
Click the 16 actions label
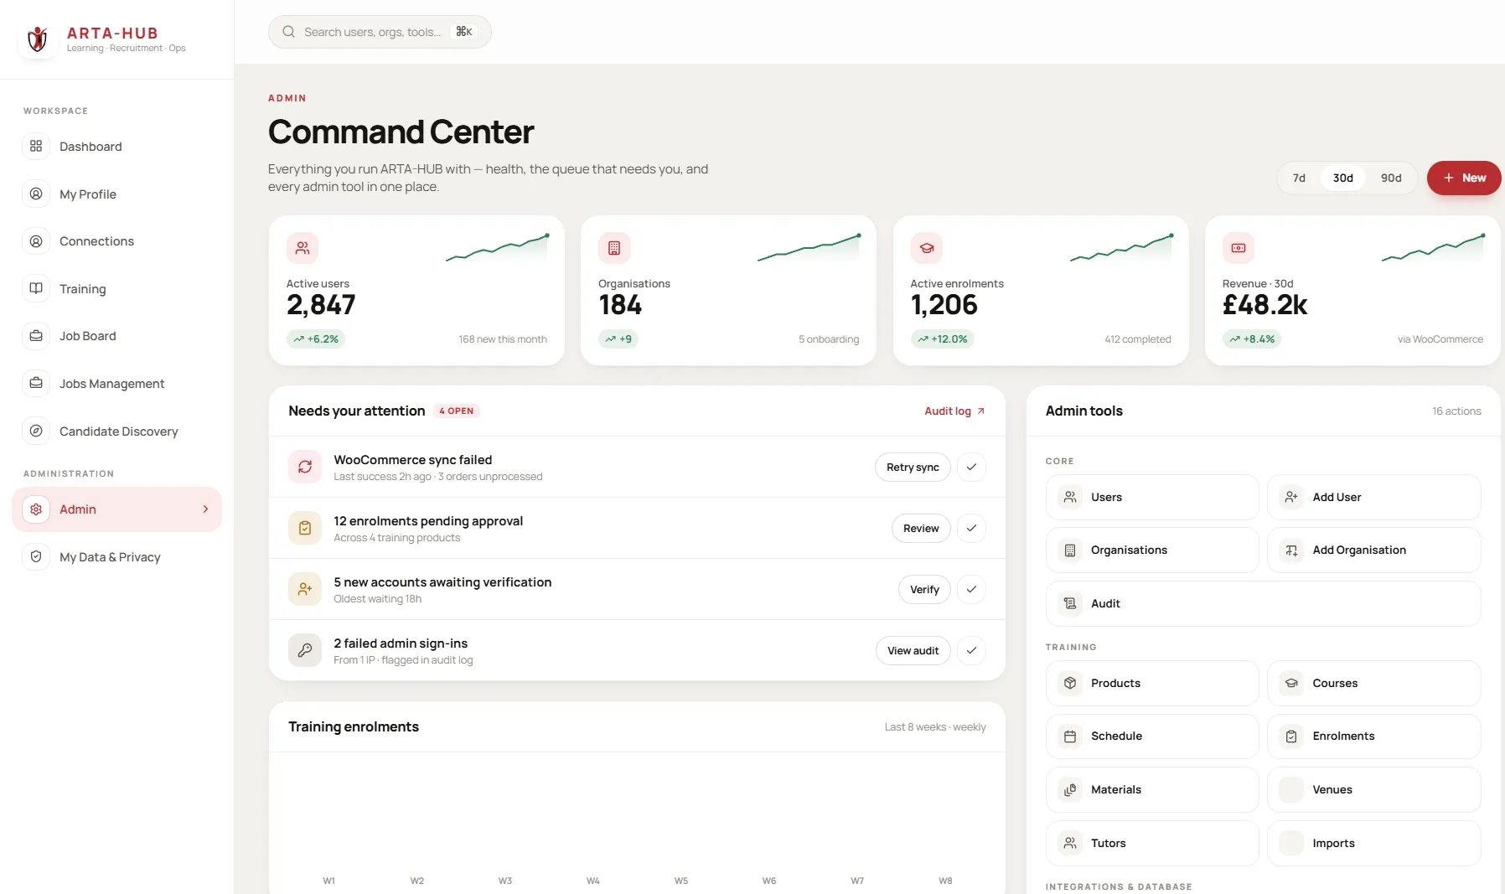pyautogui.click(x=1456, y=411)
